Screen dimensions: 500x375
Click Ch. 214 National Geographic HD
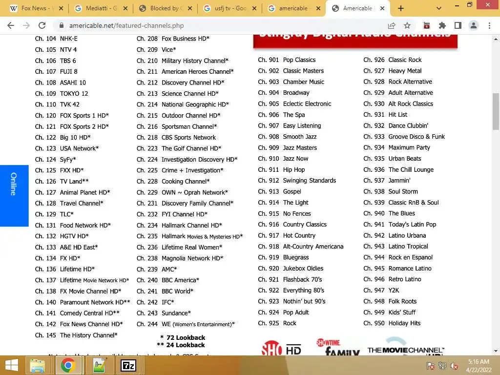coord(183,104)
